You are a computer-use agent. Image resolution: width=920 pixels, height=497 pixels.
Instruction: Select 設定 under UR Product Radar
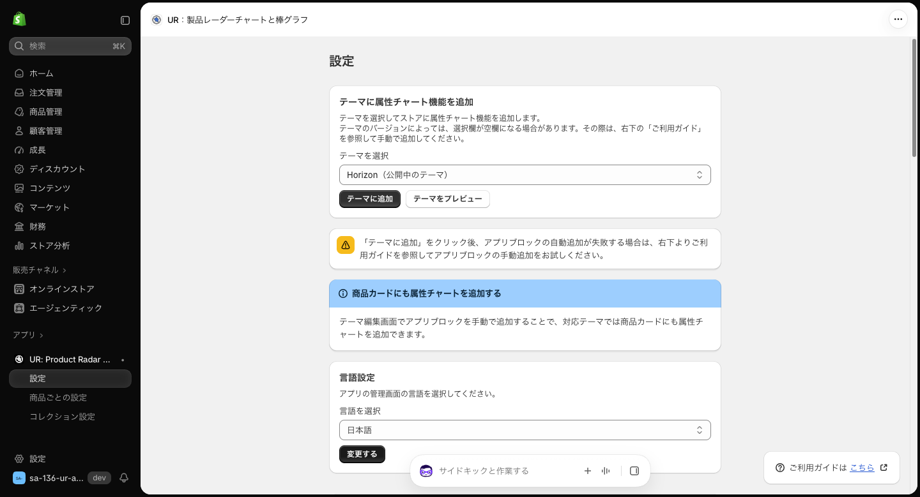(x=70, y=378)
